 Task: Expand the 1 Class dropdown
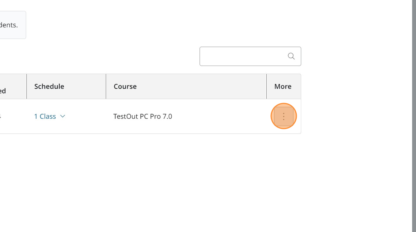coord(50,116)
